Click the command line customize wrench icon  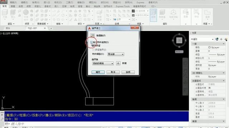(x=2, y=119)
